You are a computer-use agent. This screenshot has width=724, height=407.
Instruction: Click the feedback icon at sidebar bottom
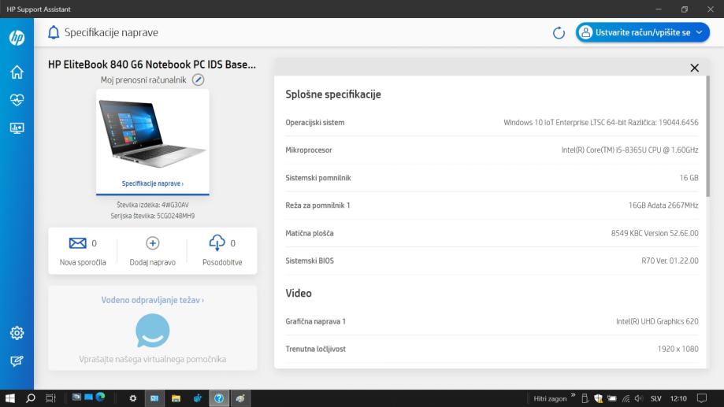point(17,360)
